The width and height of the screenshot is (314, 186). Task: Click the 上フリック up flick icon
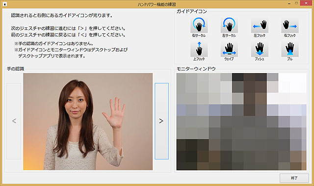199,49
